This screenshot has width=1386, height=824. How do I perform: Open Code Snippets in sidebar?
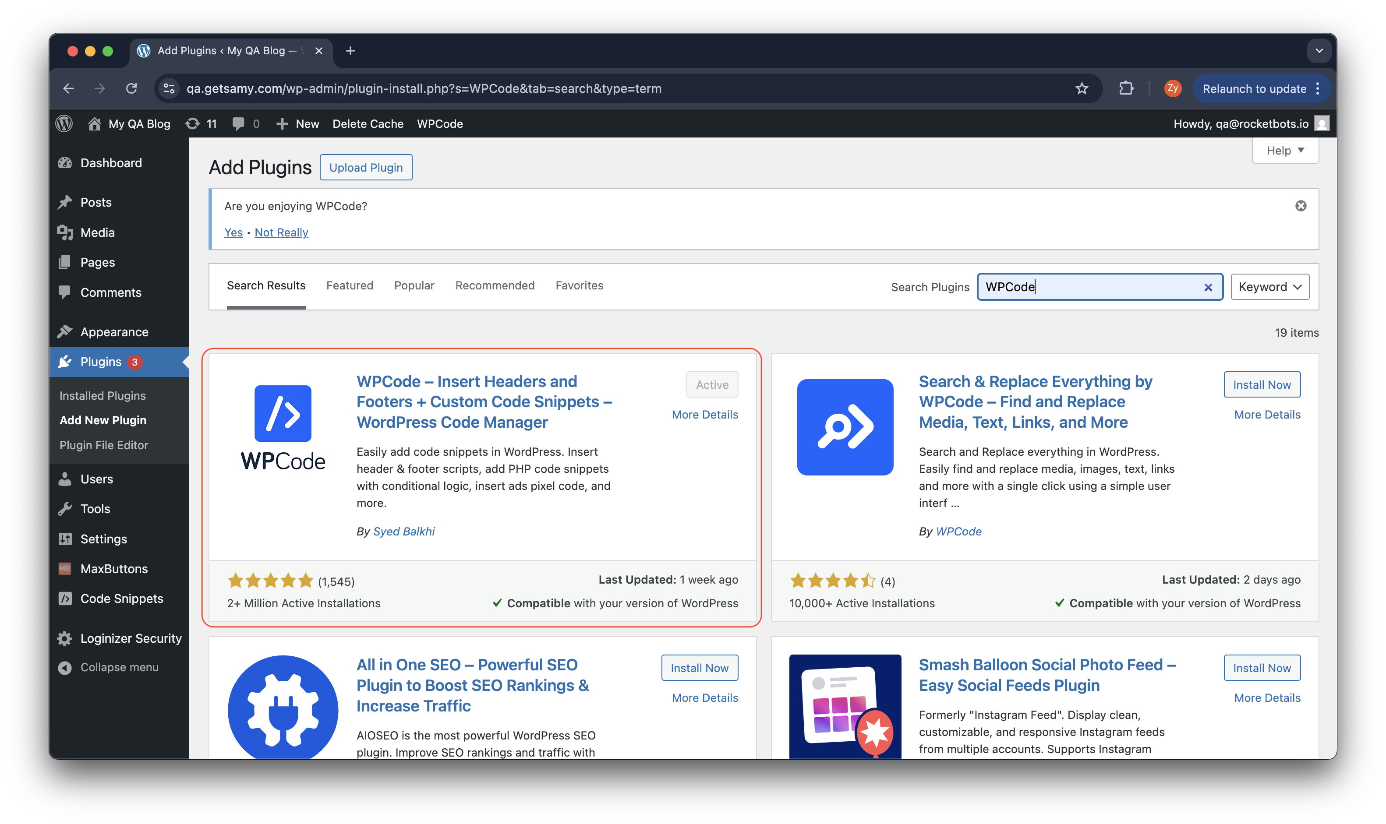coord(122,599)
